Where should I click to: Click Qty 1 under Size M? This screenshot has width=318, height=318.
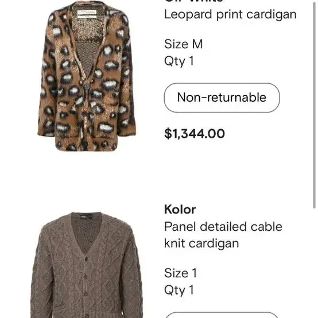point(179,61)
